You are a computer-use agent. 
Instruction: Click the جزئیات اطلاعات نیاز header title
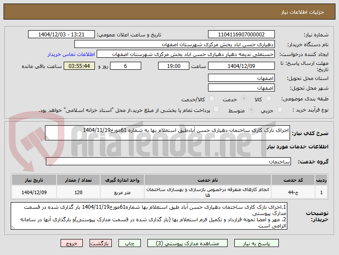tap(302, 12)
